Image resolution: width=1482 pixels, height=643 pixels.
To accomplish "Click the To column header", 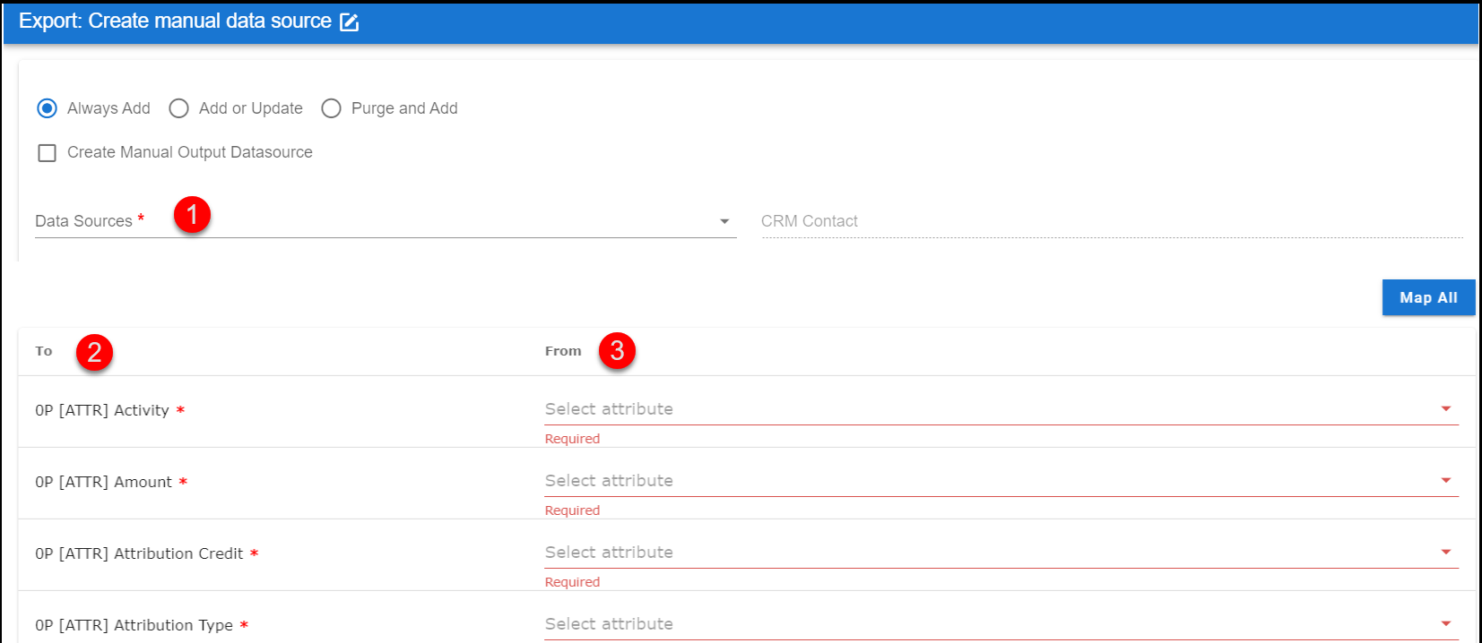I will 44,351.
